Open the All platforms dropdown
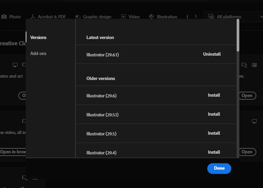The image size is (263, 188). (234, 17)
